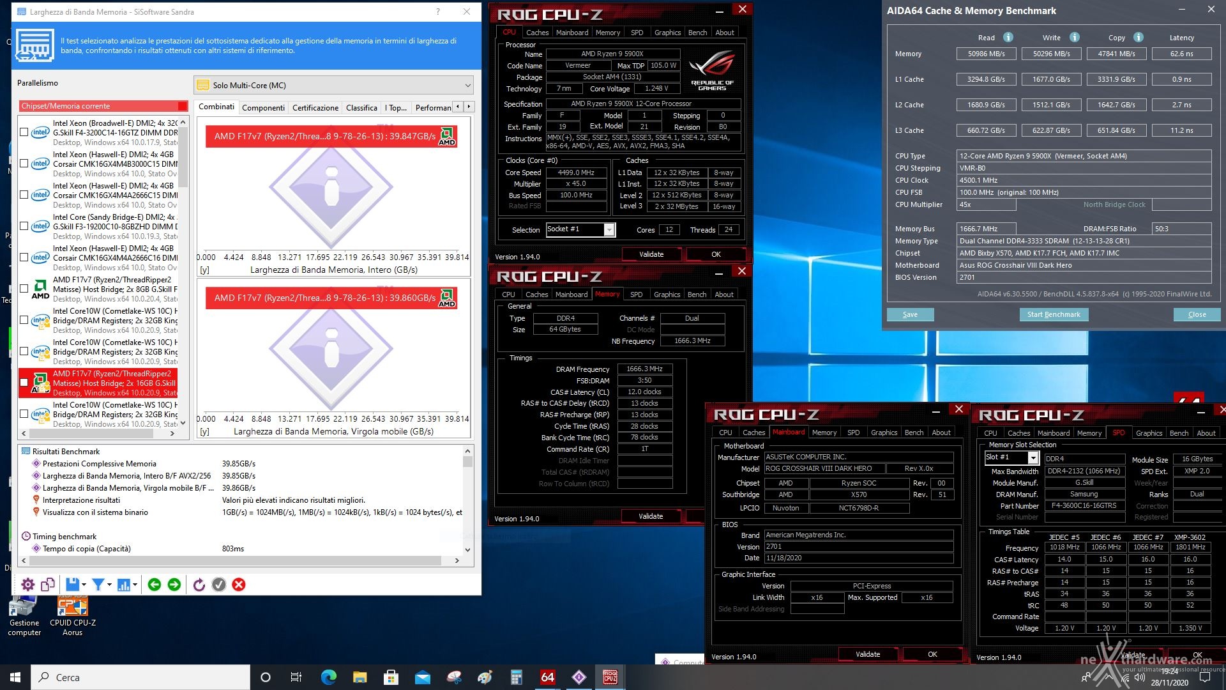Click the Write info icon in AIDA64
Screen dimensions: 1226x690
1075,37
